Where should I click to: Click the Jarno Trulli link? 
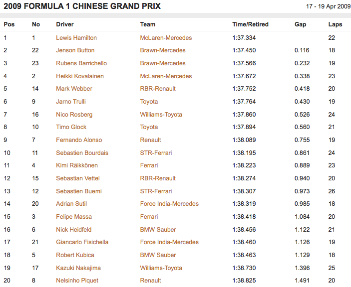point(71,102)
